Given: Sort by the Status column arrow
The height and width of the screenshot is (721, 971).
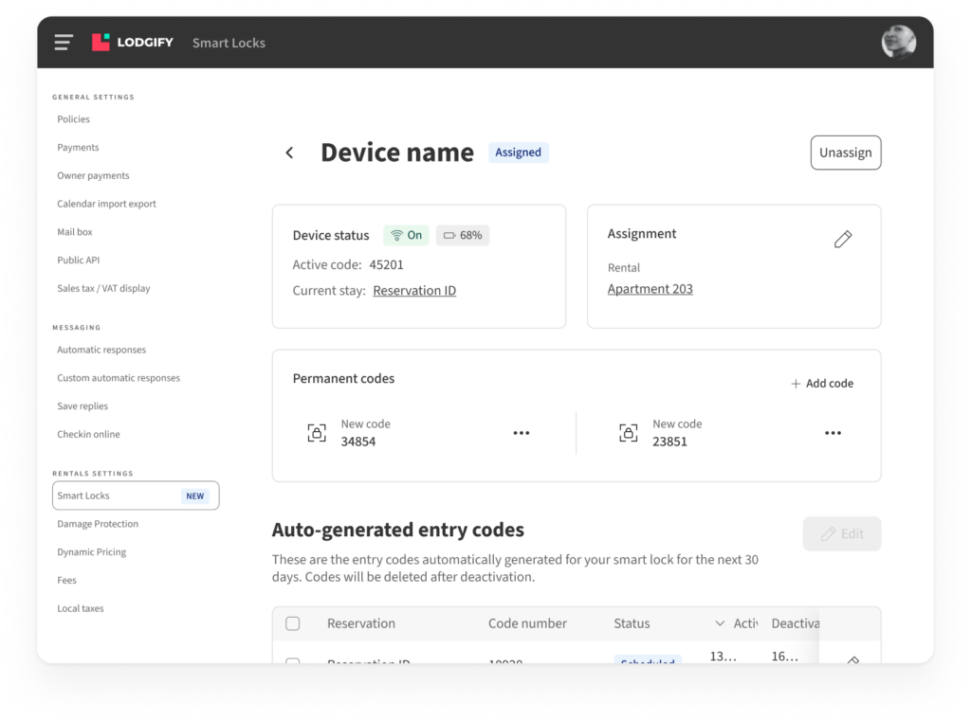Looking at the screenshot, I should pyautogui.click(x=720, y=623).
